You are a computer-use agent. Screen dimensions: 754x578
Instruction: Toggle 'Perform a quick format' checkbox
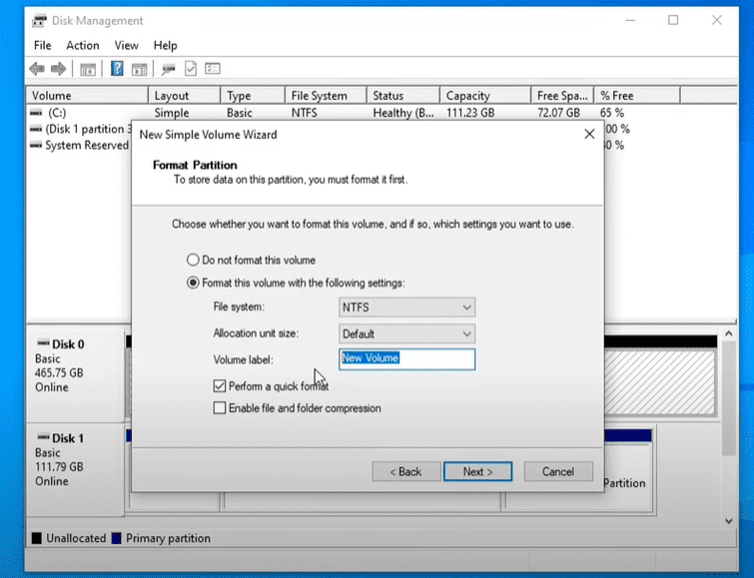tap(220, 385)
